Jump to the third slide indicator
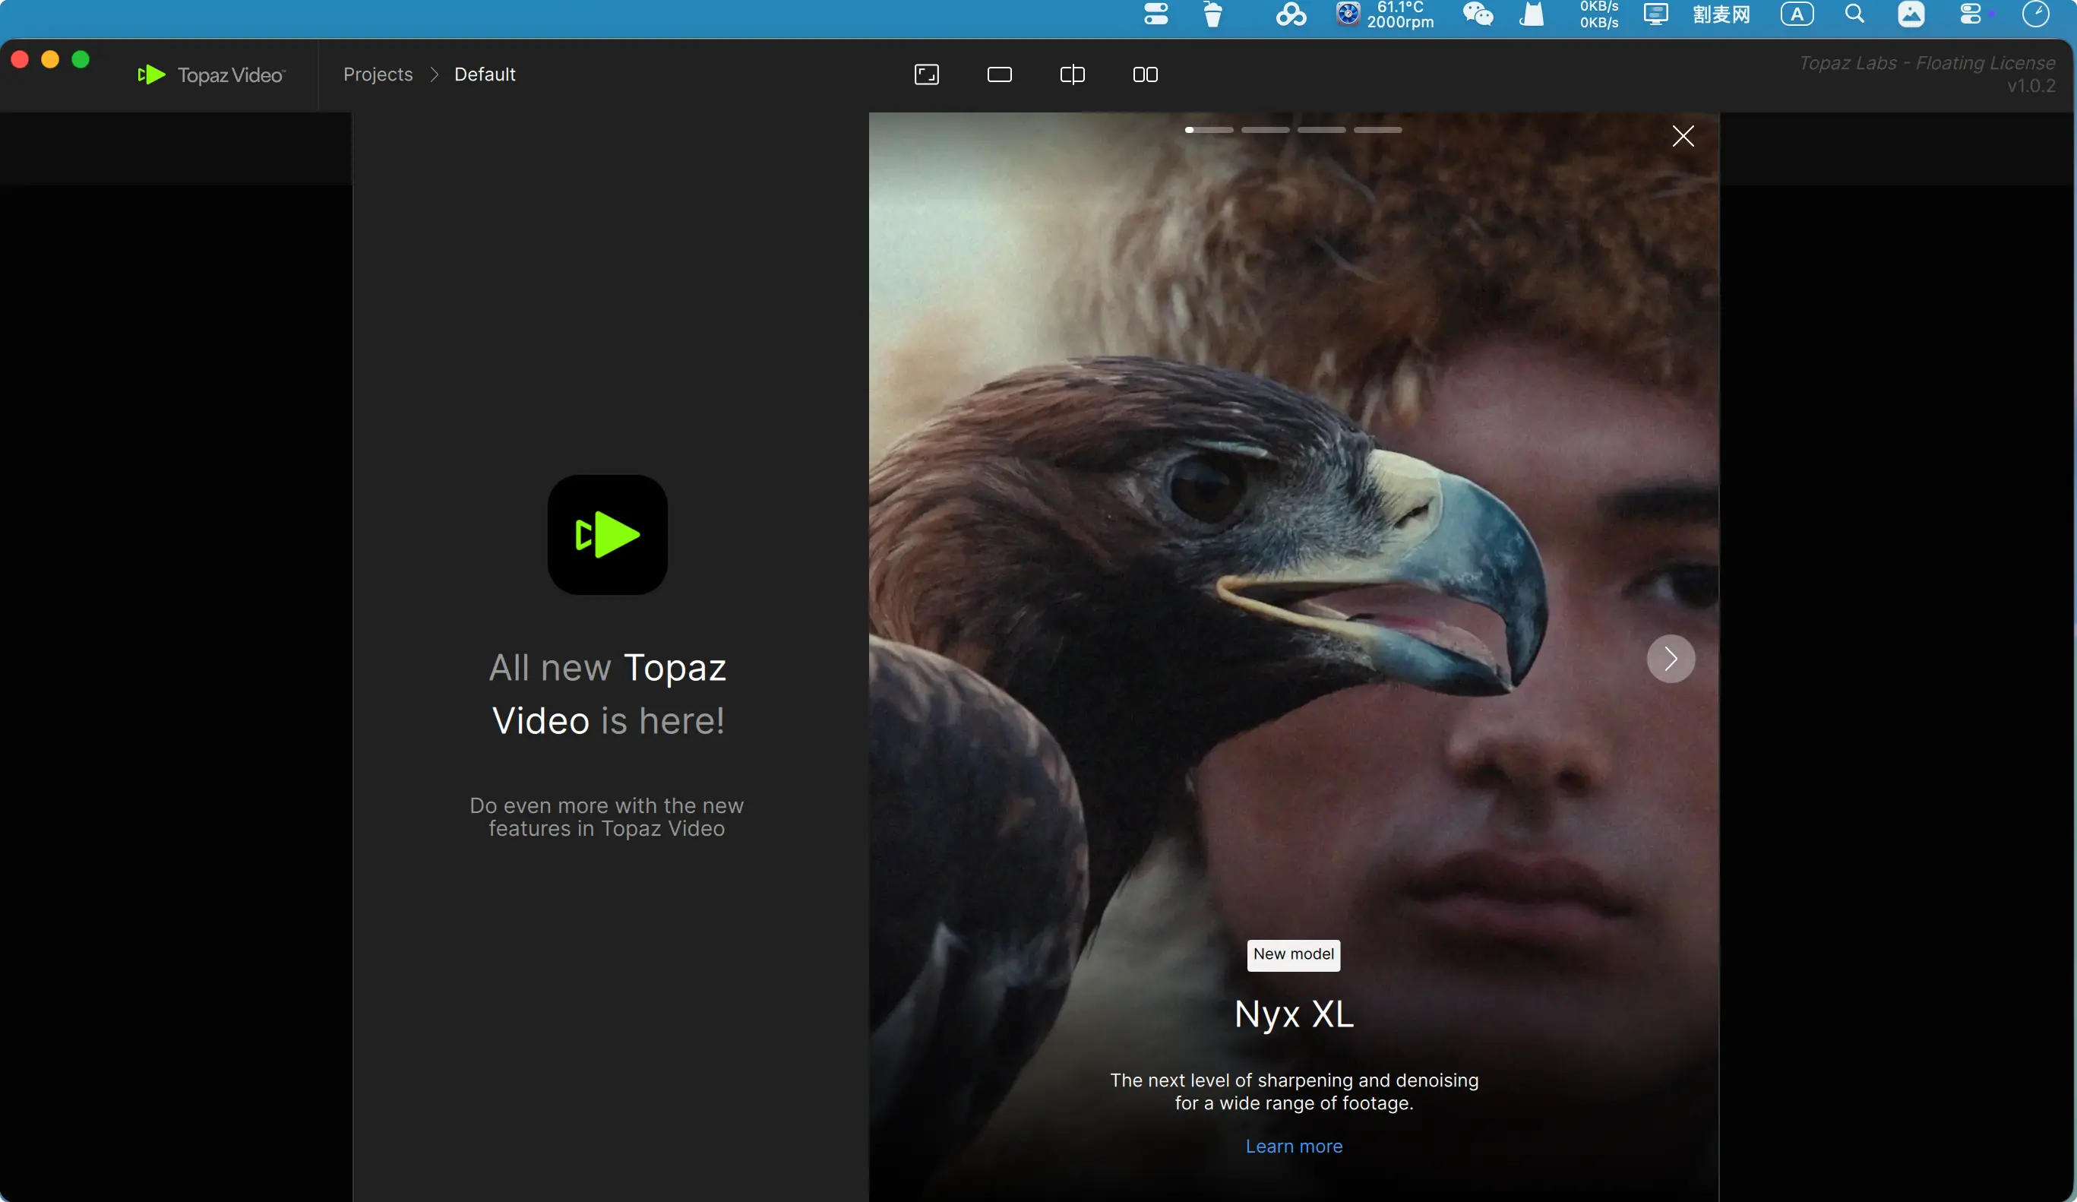Viewport: 2077px width, 1202px height. (x=1321, y=130)
